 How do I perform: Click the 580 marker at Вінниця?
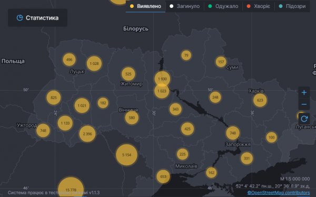point(132,118)
